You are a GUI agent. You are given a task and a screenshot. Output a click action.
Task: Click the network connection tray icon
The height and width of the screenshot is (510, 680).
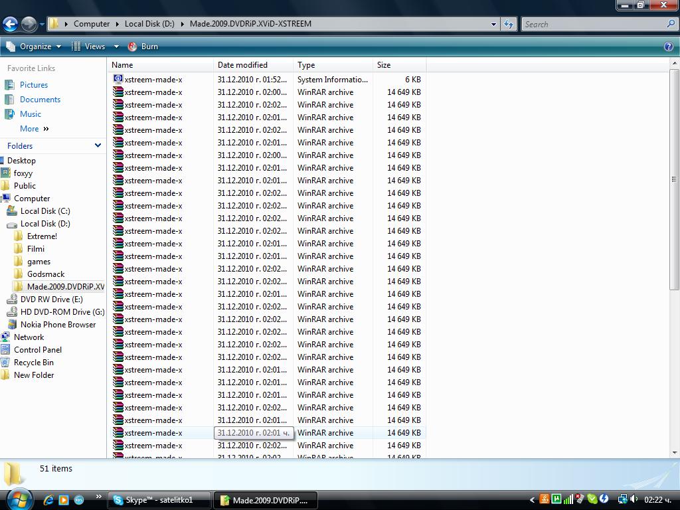pos(623,499)
